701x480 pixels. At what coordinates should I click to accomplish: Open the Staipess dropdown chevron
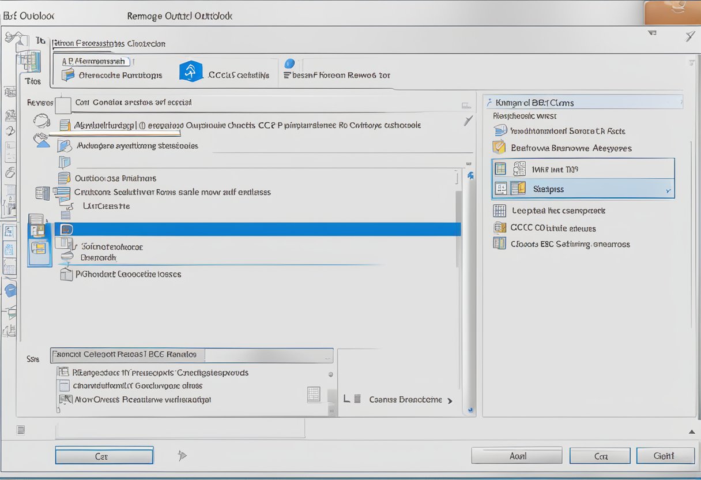click(x=668, y=189)
